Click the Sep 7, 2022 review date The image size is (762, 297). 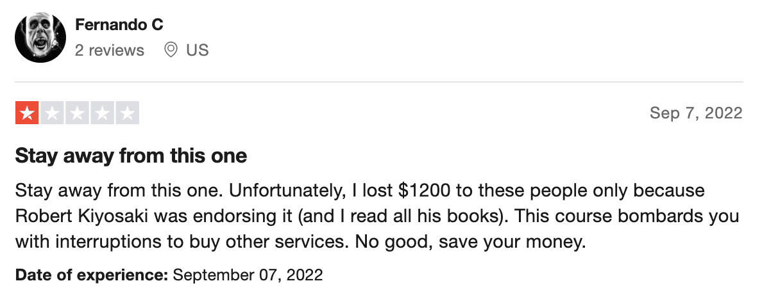[x=696, y=113]
